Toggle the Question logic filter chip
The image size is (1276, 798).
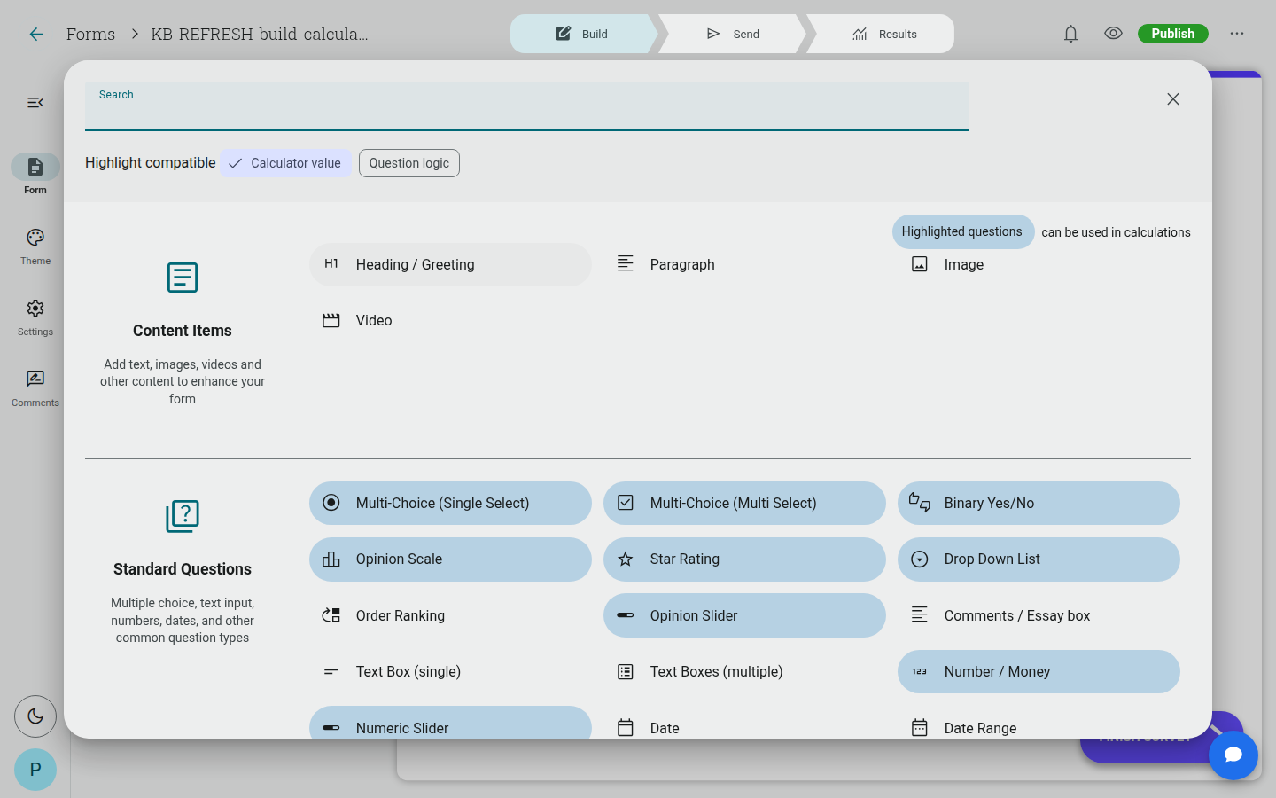[x=409, y=163]
